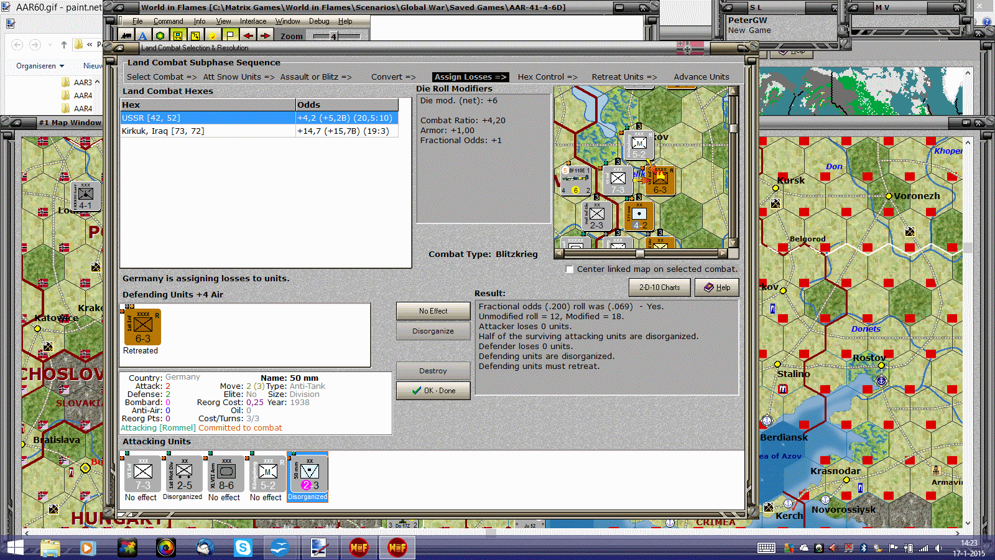Select the attacking 5-2 mountain unit

[x=268, y=474]
